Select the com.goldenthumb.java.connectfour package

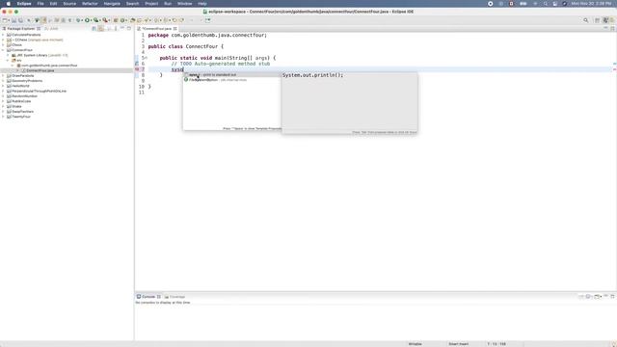[x=49, y=66]
